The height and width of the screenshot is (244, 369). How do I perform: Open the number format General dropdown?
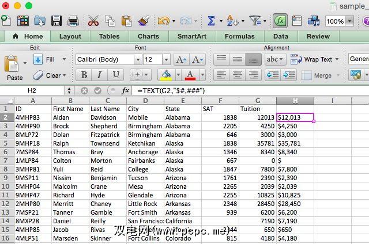click(359, 59)
